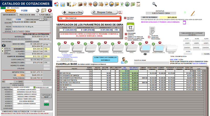The height and width of the screenshot is (116, 210).
Task: Open the Minuta y Acuerdos folder
Action: click(x=78, y=48)
